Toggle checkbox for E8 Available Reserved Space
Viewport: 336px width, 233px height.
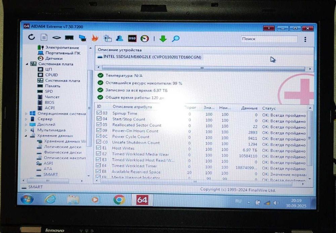coord(98,171)
